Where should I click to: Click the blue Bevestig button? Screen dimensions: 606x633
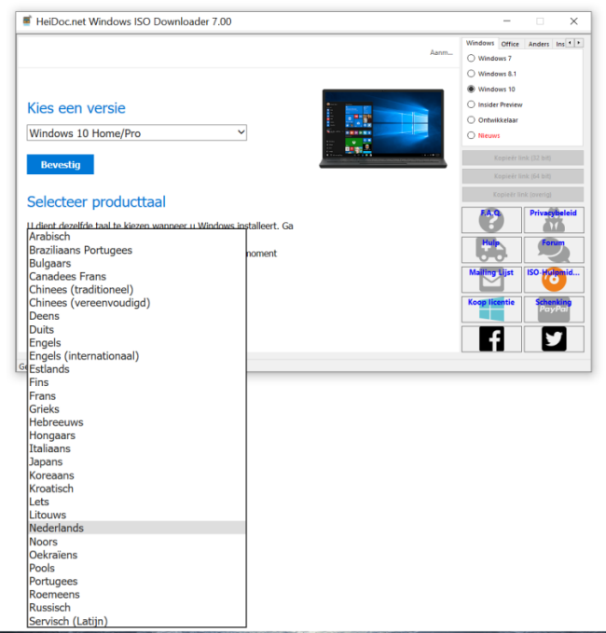pyautogui.click(x=61, y=164)
